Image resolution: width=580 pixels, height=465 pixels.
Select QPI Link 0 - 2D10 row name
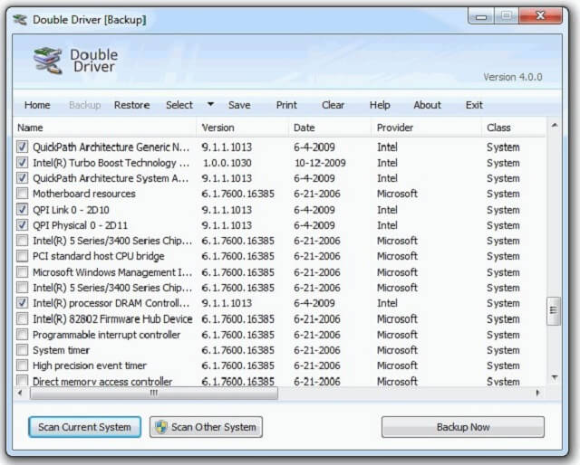[71, 210]
